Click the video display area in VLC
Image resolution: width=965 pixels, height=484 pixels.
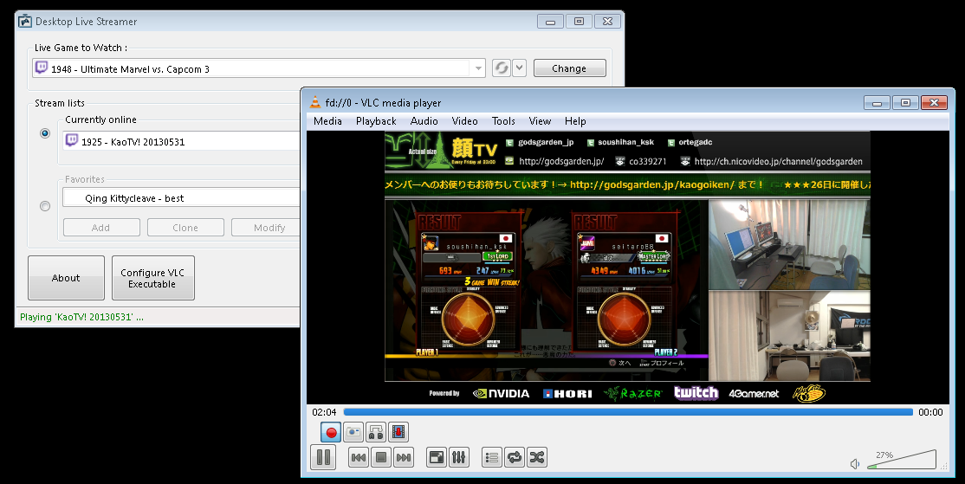627,267
